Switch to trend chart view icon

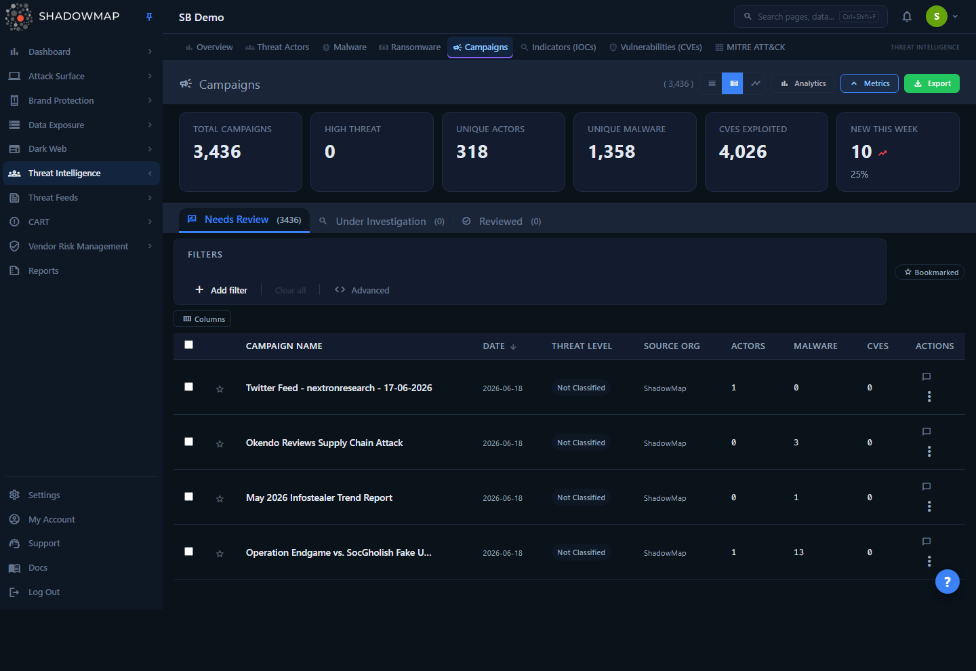click(x=755, y=83)
